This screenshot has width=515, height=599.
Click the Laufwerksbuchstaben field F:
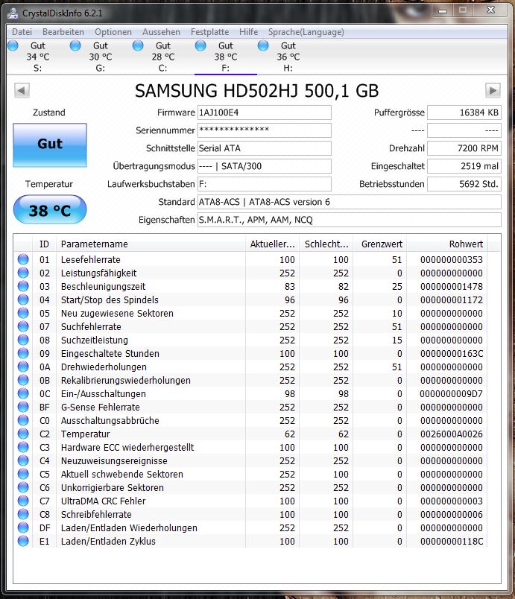point(265,184)
